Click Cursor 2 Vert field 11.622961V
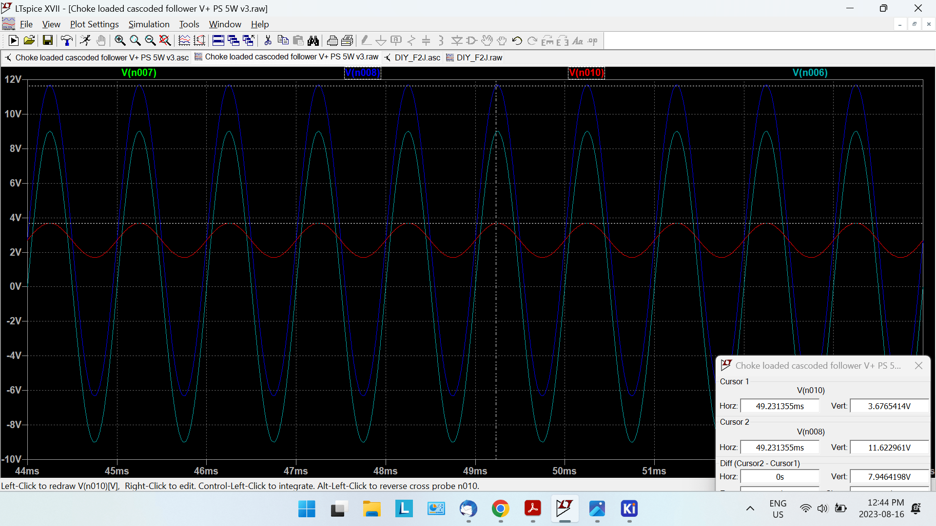 [x=889, y=448]
